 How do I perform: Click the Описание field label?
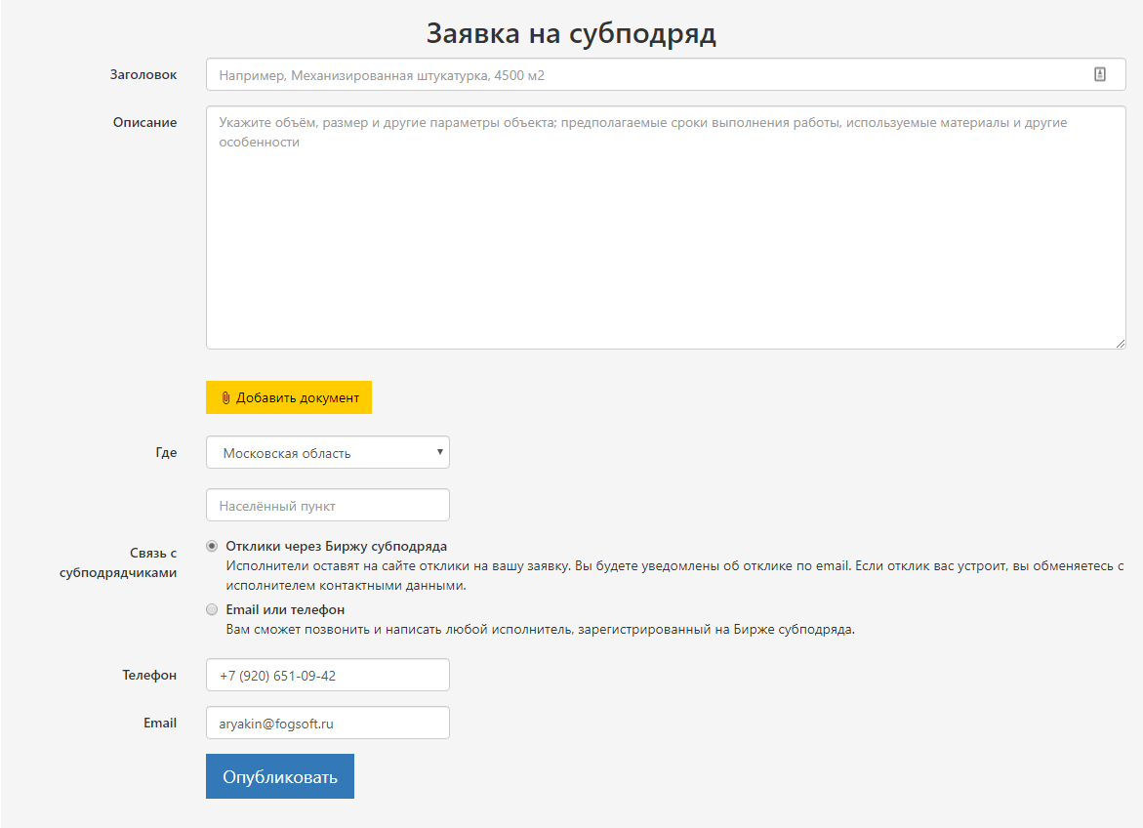pos(145,123)
